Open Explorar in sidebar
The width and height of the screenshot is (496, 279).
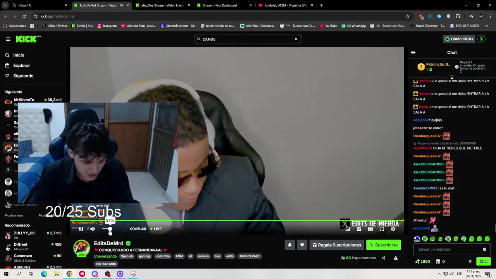22,65
